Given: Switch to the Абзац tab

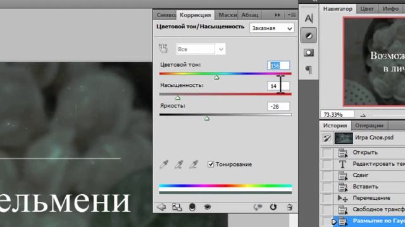Looking at the screenshot, I should point(250,15).
